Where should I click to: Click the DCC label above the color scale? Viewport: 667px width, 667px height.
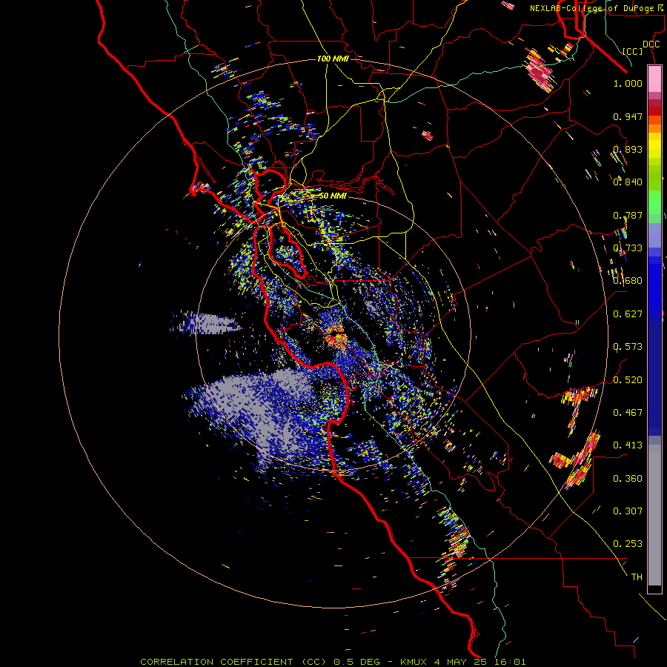[x=651, y=44]
